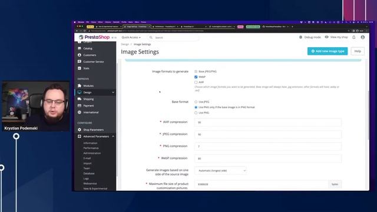Screen dimensions: 377x212
Task: Open New & Experimental features item
Action: tap(95, 188)
